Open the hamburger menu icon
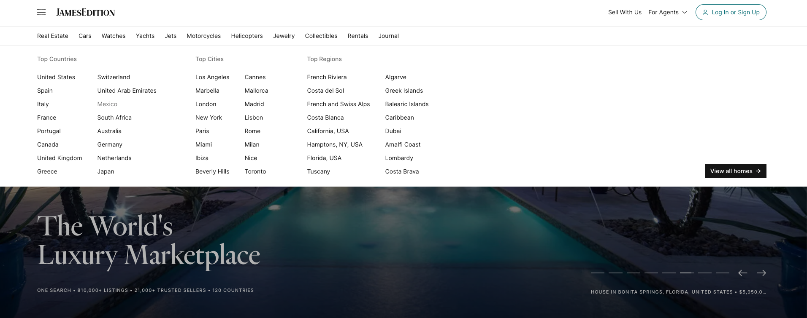Screen dimensions: 807x318 pos(41,12)
